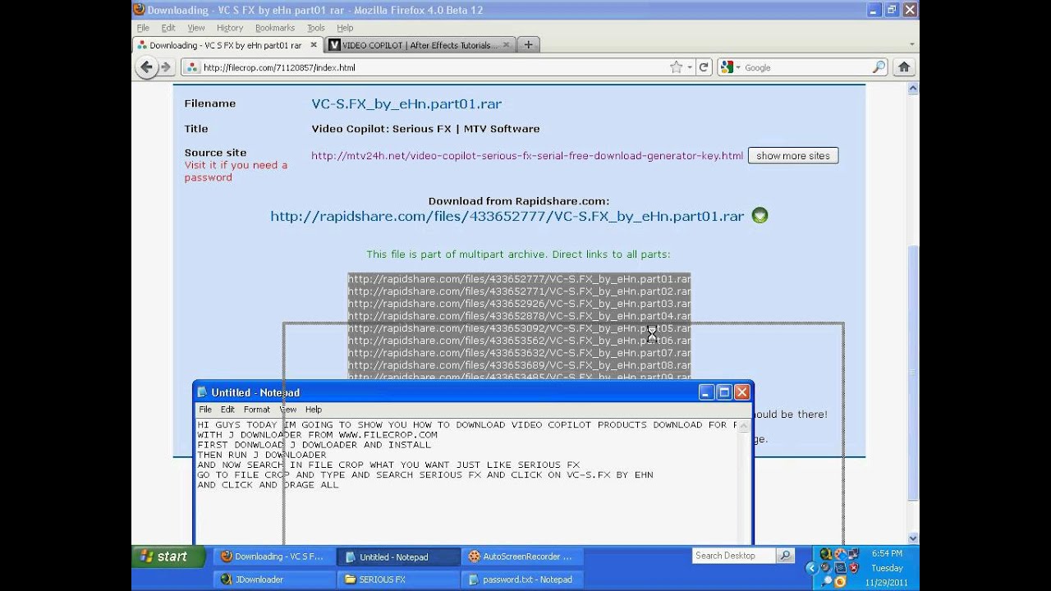Click the green download icon beside the rapidshare link

click(x=760, y=215)
